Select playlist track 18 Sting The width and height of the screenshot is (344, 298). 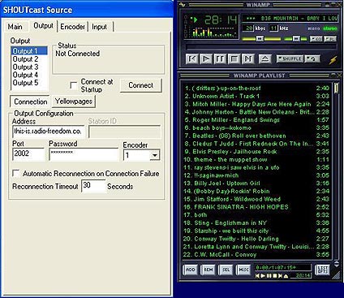click(256, 223)
